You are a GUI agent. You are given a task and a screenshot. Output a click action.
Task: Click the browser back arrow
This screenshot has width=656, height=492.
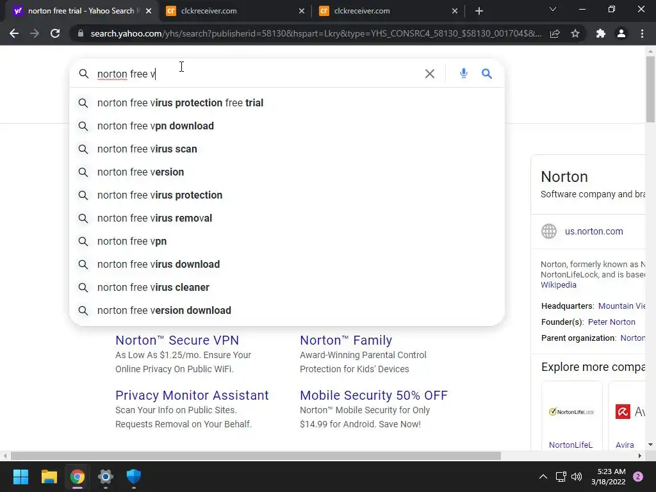pos(14,33)
